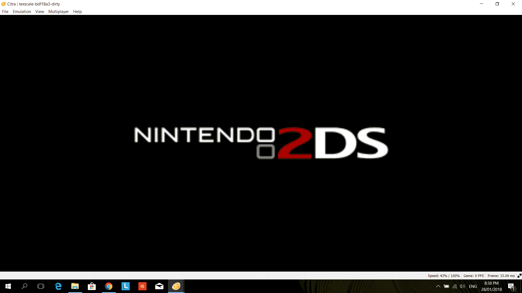522x293 pixels.
Task: Switch to Google Chrome on the taskbar
Action: [109, 286]
